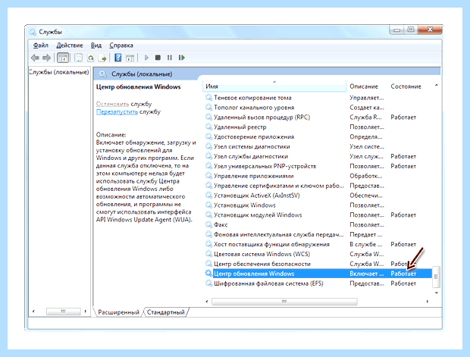The image size is (470, 357).
Task: Click the Properties toolbar icon
Action: tap(78, 58)
